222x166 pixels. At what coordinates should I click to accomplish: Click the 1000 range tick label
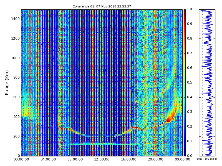tap(16, 58)
